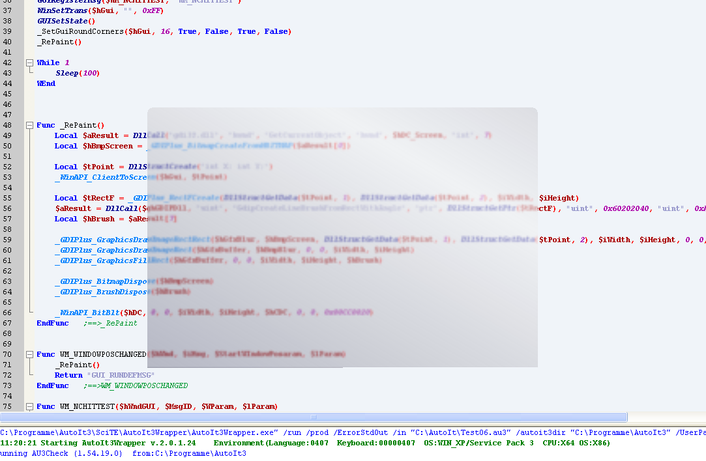Click the AU3Check output line

tap(124, 453)
